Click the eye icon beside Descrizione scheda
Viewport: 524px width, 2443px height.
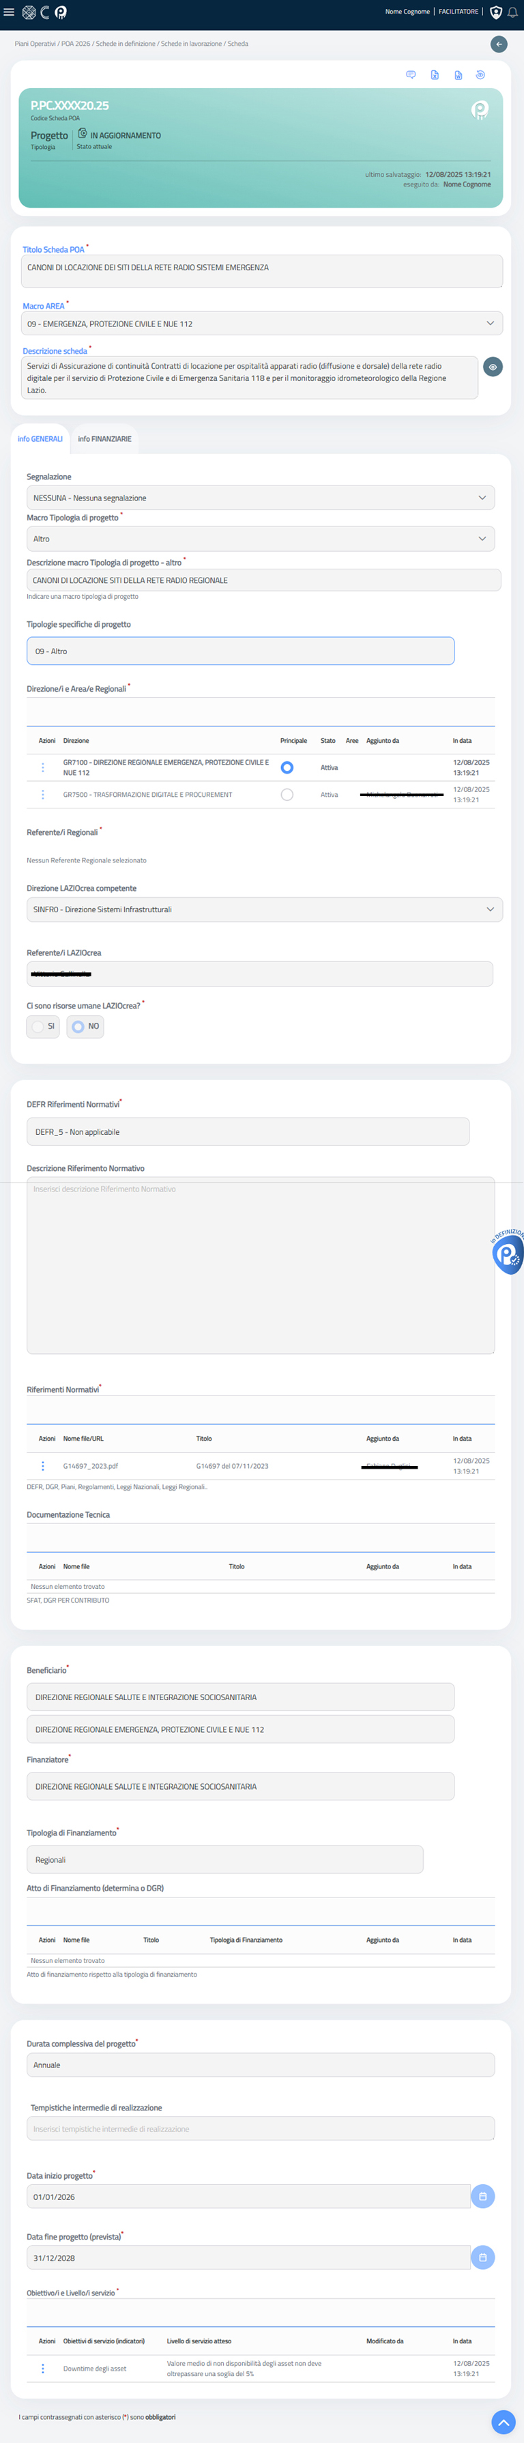[493, 367]
